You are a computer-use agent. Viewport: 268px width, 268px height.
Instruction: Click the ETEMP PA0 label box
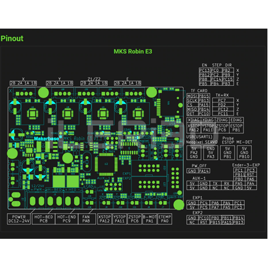164,219
